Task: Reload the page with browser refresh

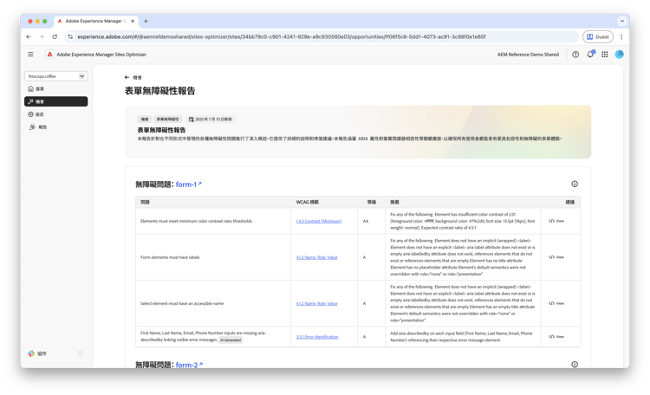Action: click(x=55, y=37)
